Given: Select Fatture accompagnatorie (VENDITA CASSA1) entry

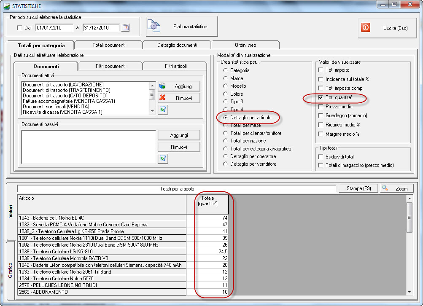Looking at the screenshot, I should pyautogui.click(x=69, y=101).
